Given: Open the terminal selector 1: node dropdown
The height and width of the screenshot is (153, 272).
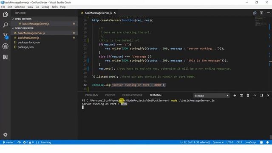Looking at the screenshot, I should tap(211, 96).
